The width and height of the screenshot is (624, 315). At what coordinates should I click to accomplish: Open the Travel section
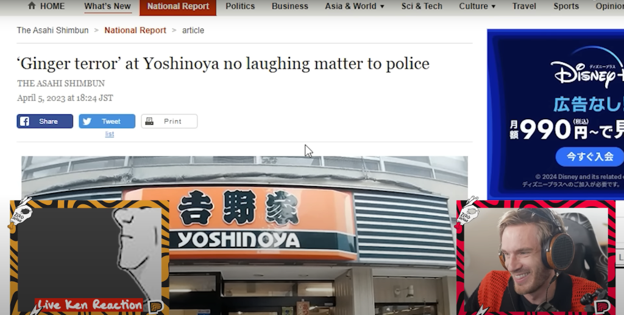click(x=523, y=6)
